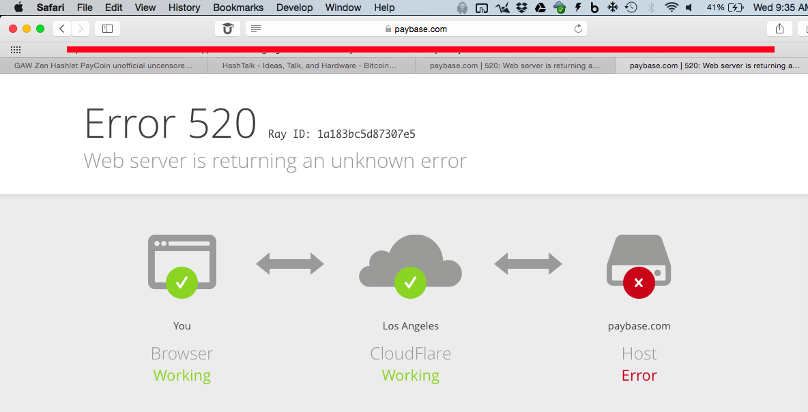Click the lock icon beside paybase.com

click(x=388, y=29)
